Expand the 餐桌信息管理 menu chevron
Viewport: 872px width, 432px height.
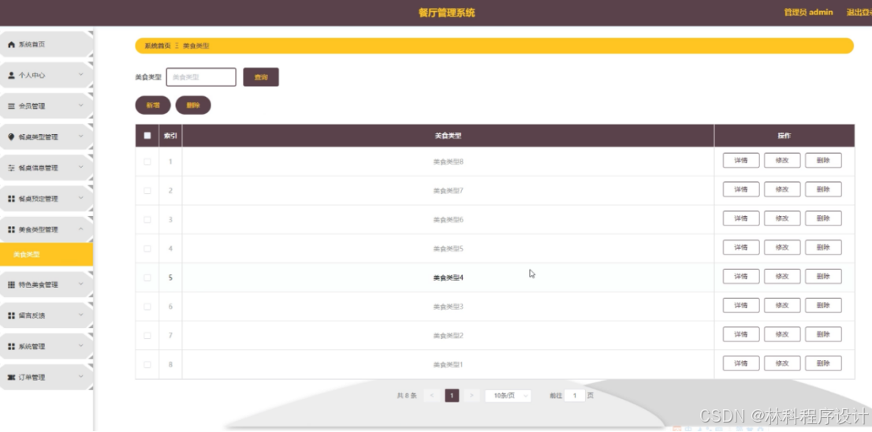coord(80,167)
